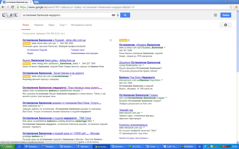
Task: Open the Остекление Балконов Скидки ad
Action: coord(138,95)
